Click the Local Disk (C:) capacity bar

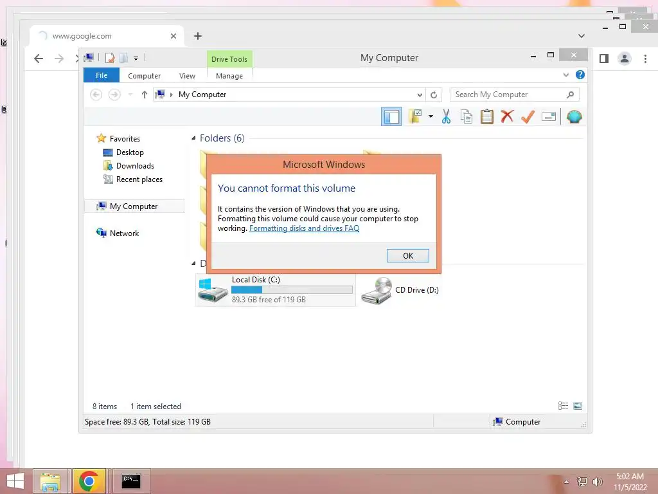click(292, 290)
